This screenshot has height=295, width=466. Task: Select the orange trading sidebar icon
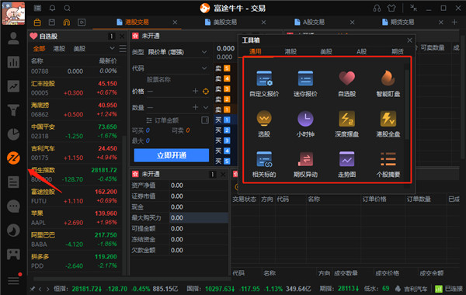click(x=13, y=158)
